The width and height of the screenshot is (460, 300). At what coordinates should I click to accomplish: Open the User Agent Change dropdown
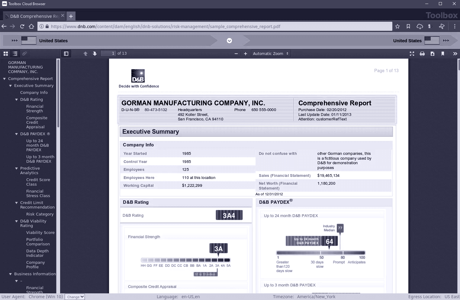[x=75, y=297]
